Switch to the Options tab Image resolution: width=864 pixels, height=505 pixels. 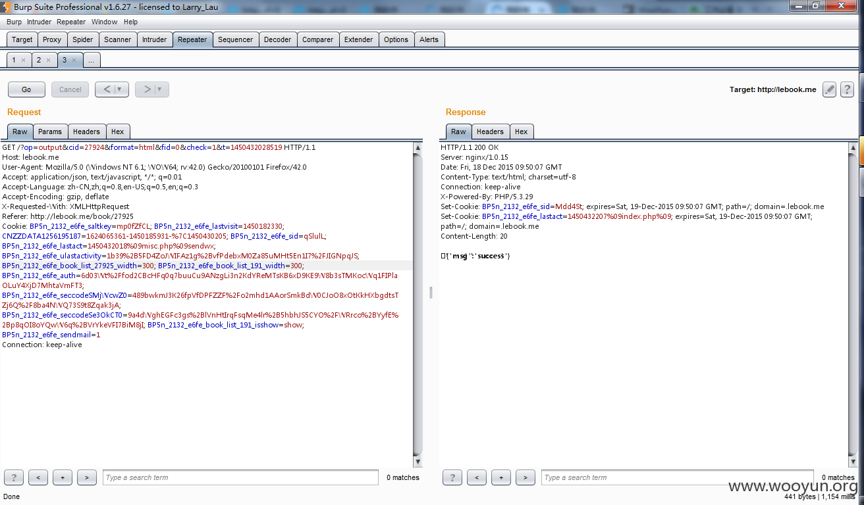[x=396, y=39]
